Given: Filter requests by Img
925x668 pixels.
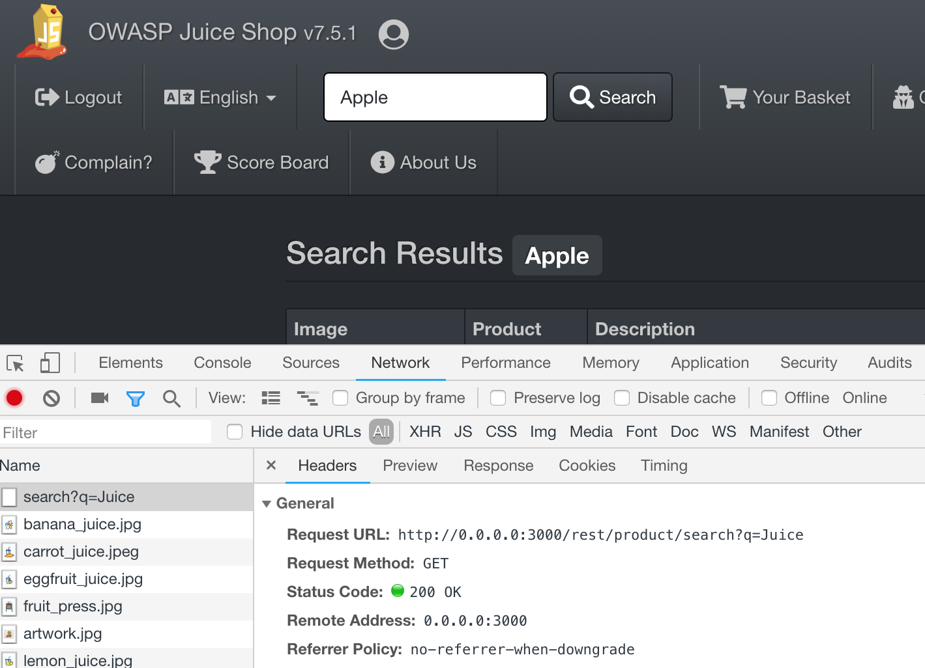Looking at the screenshot, I should pyautogui.click(x=543, y=432).
